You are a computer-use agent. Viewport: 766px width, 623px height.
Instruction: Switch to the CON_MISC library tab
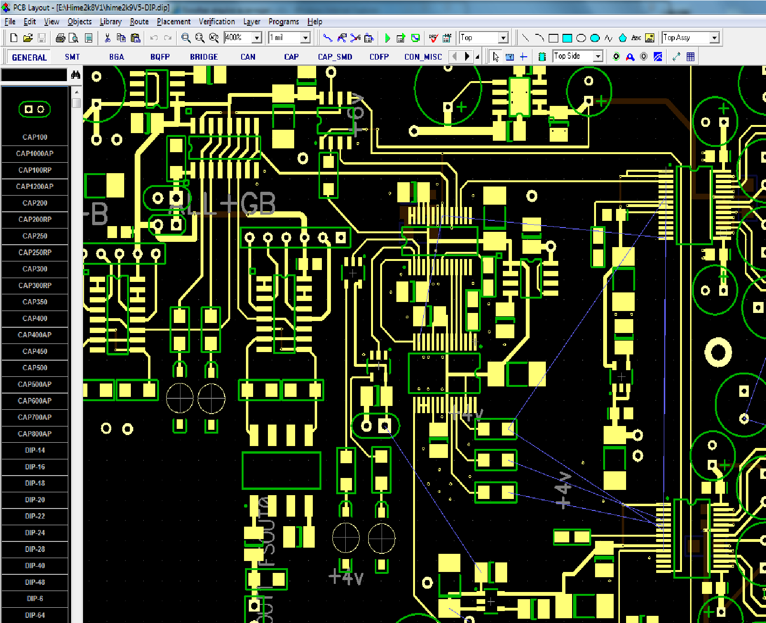(x=423, y=57)
